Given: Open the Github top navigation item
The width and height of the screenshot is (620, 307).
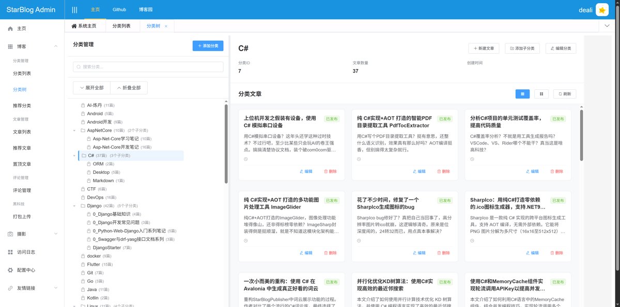Looking at the screenshot, I should tap(119, 10).
